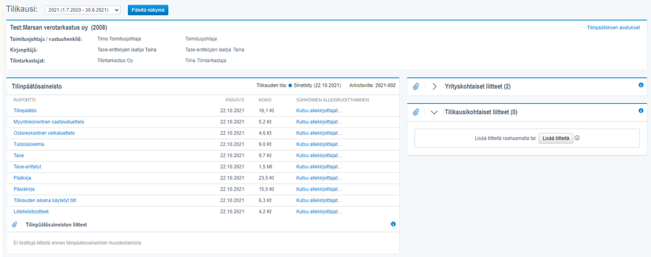Click Kutsu allekirjoittajat for Tuloslaskelma

click(319, 144)
